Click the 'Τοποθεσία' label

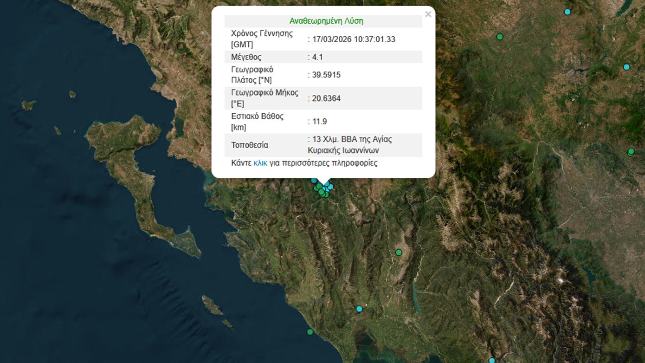click(250, 145)
